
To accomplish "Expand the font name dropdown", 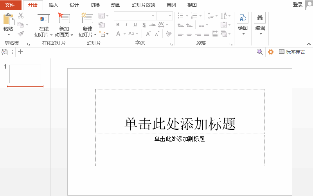I will click(x=153, y=16).
